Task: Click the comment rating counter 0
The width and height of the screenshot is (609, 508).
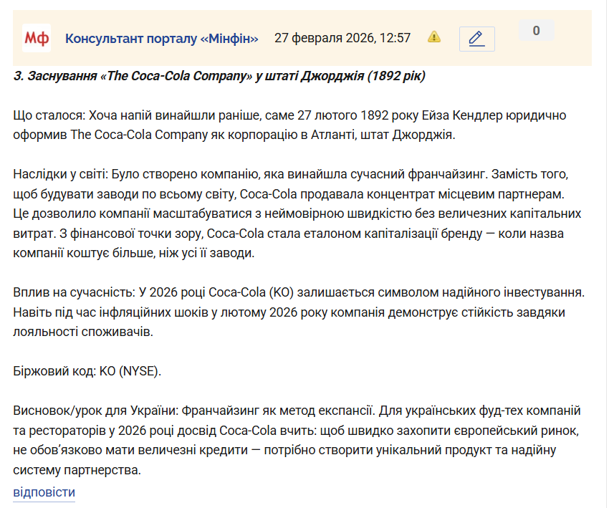Action: pyautogui.click(x=537, y=30)
